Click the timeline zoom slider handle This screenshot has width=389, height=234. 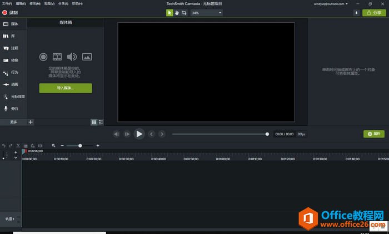click(x=80, y=145)
